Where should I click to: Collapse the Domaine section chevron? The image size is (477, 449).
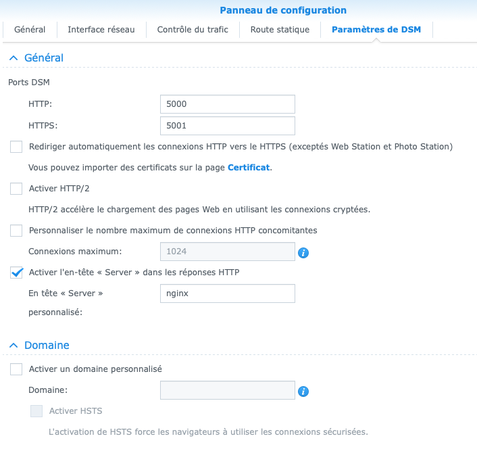coord(13,346)
